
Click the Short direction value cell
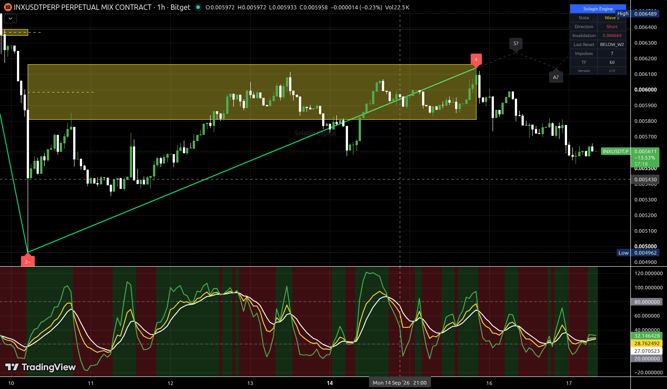(612, 27)
